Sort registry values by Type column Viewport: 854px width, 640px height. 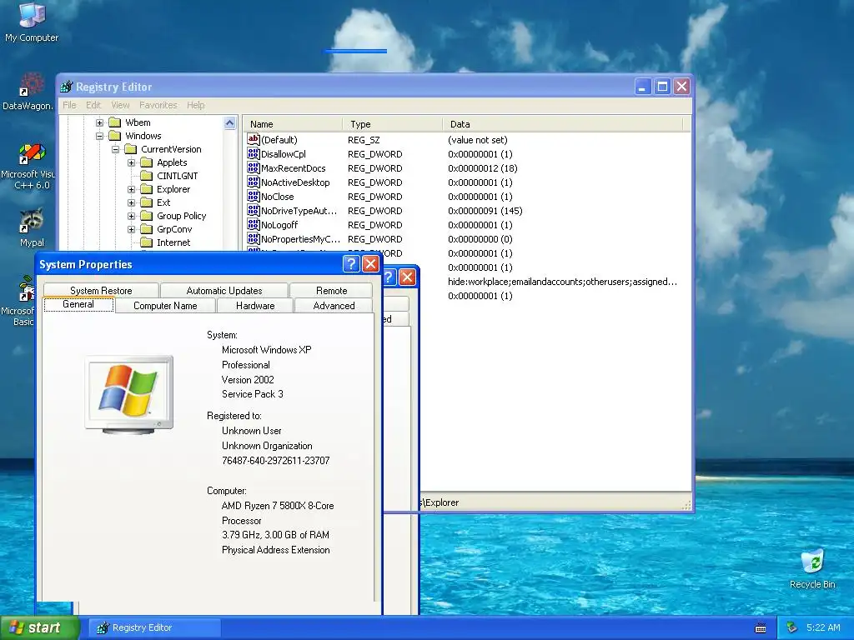[x=393, y=124]
